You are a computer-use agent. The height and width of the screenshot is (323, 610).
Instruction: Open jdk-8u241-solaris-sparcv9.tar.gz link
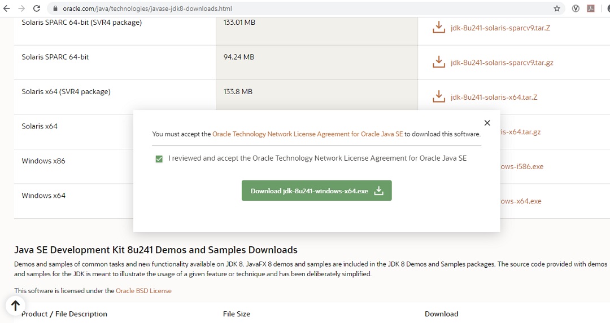point(502,63)
